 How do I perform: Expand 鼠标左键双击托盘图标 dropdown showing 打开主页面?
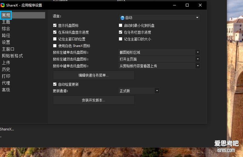pos(159,59)
